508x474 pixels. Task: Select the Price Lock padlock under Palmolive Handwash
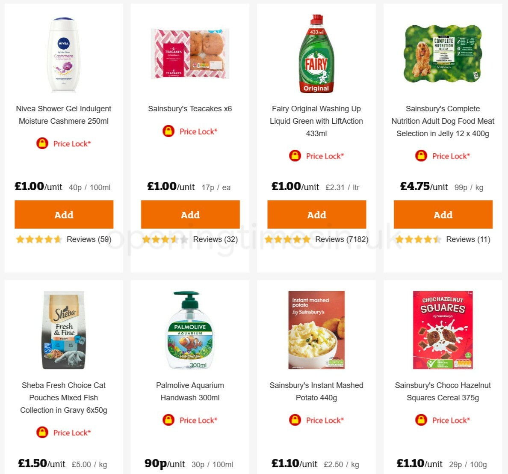click(168, 420)
